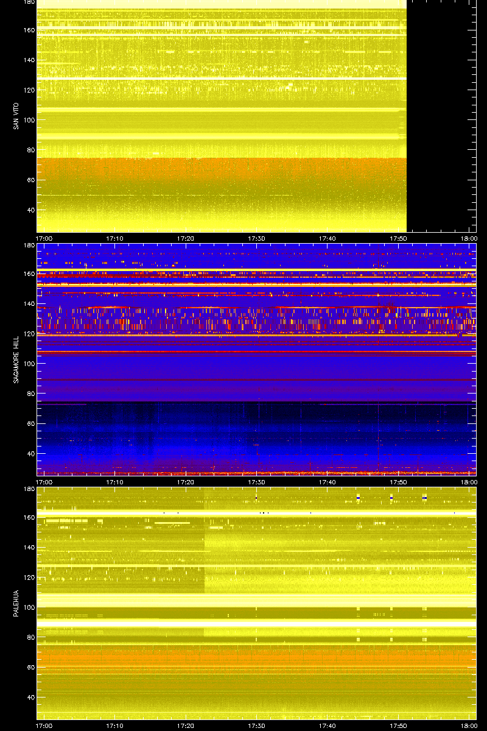
Task: Click 18:00 time label under Sagamore Hill plot
Action: point(469,482)
